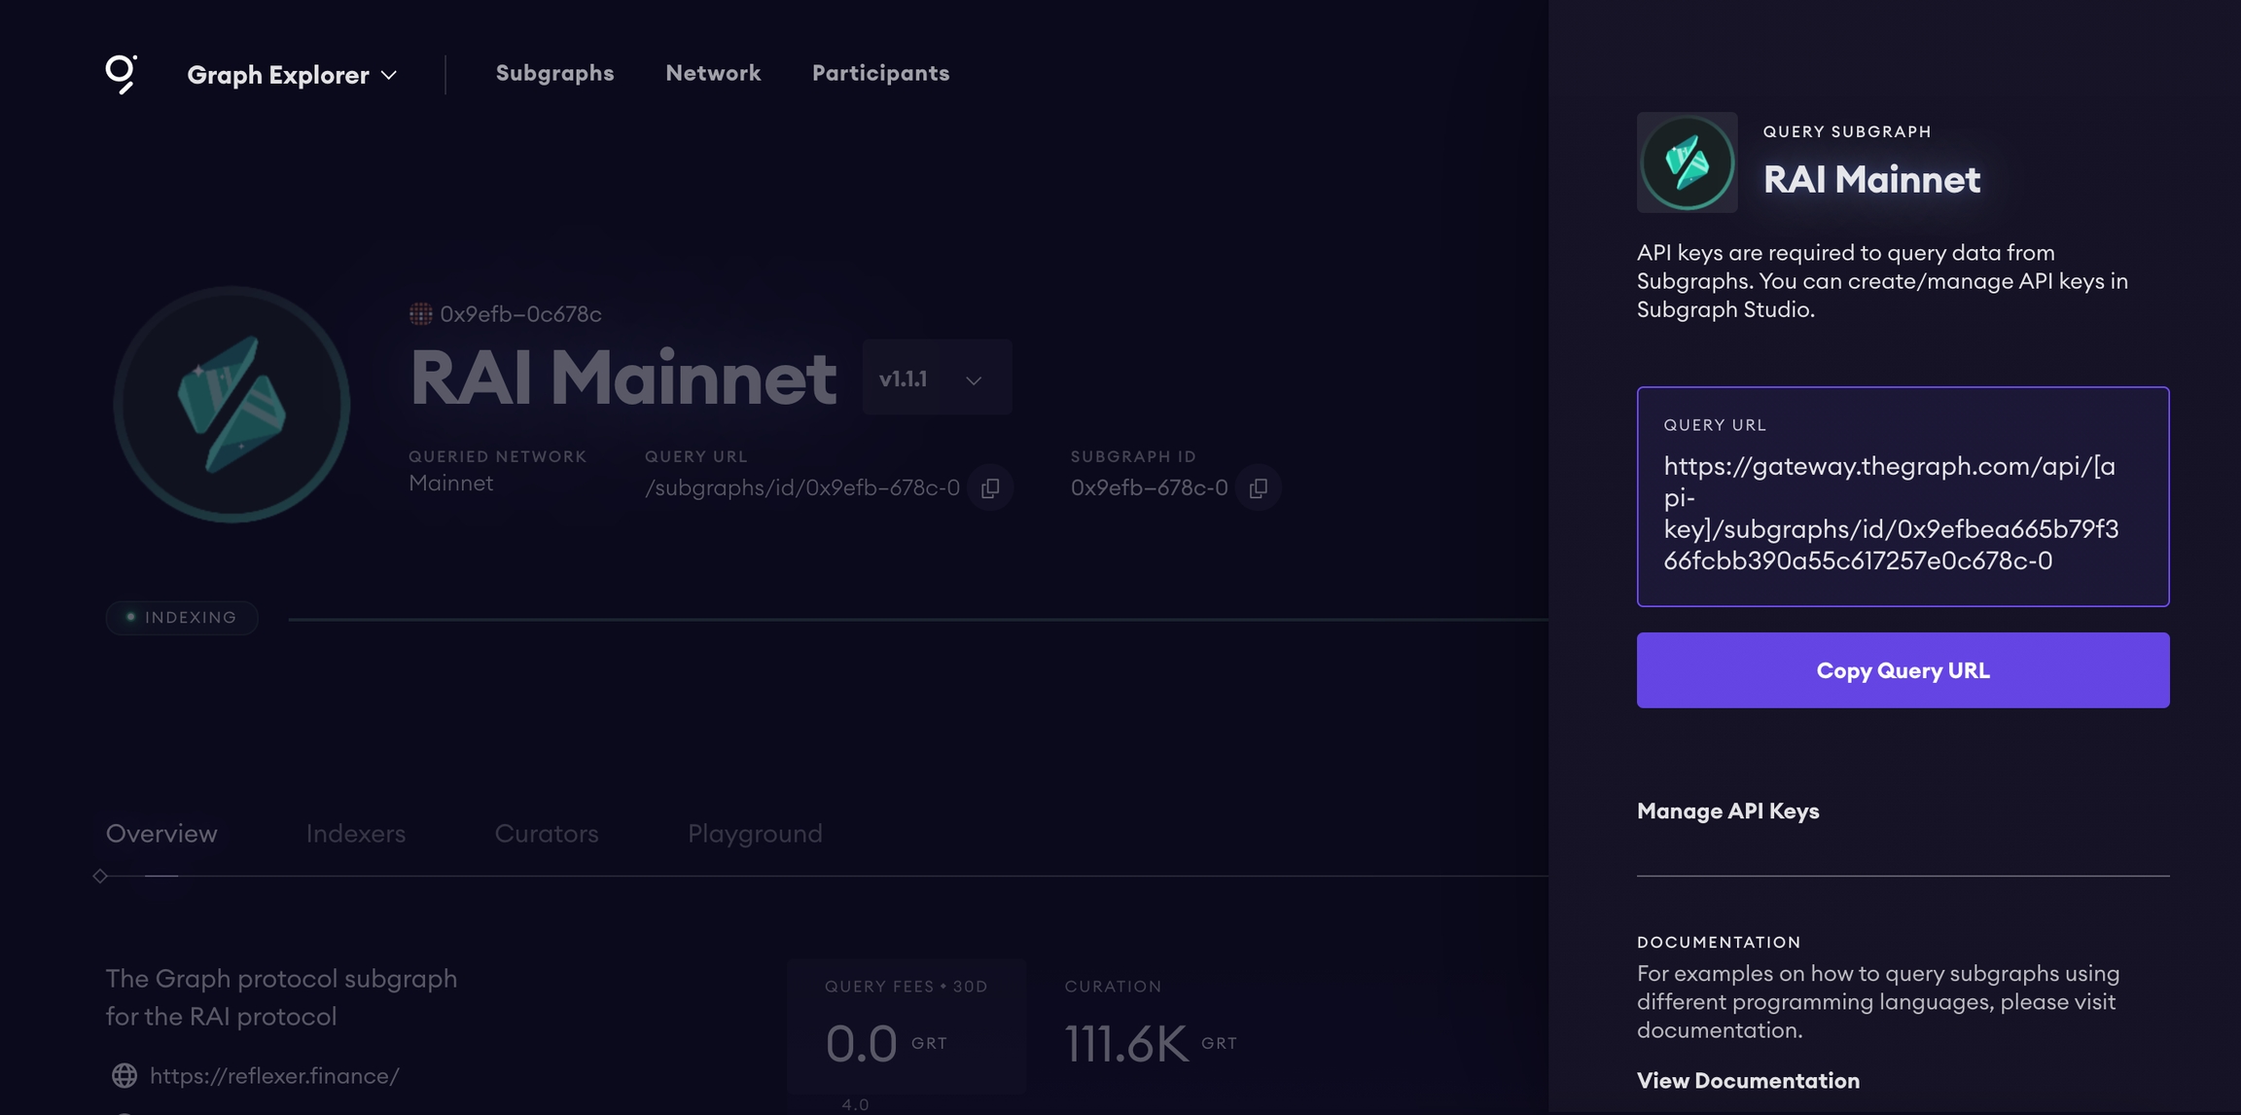
Task: Open the Participants page
Action: click(x=880, y=73)
